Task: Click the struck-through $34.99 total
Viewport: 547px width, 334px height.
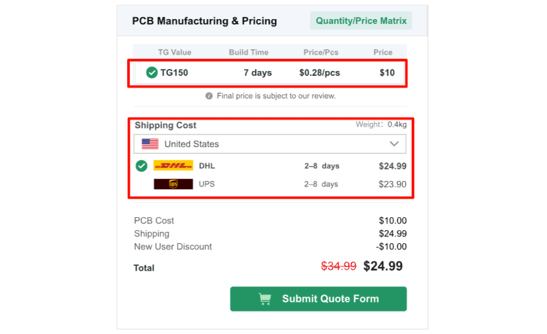Action: pos(338,266)
